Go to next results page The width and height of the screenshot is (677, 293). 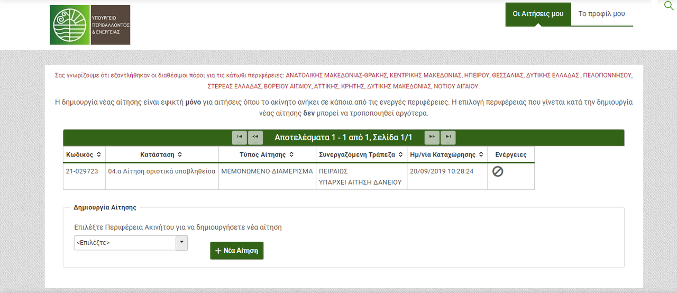pyautogui.click(x=432, y=138)
